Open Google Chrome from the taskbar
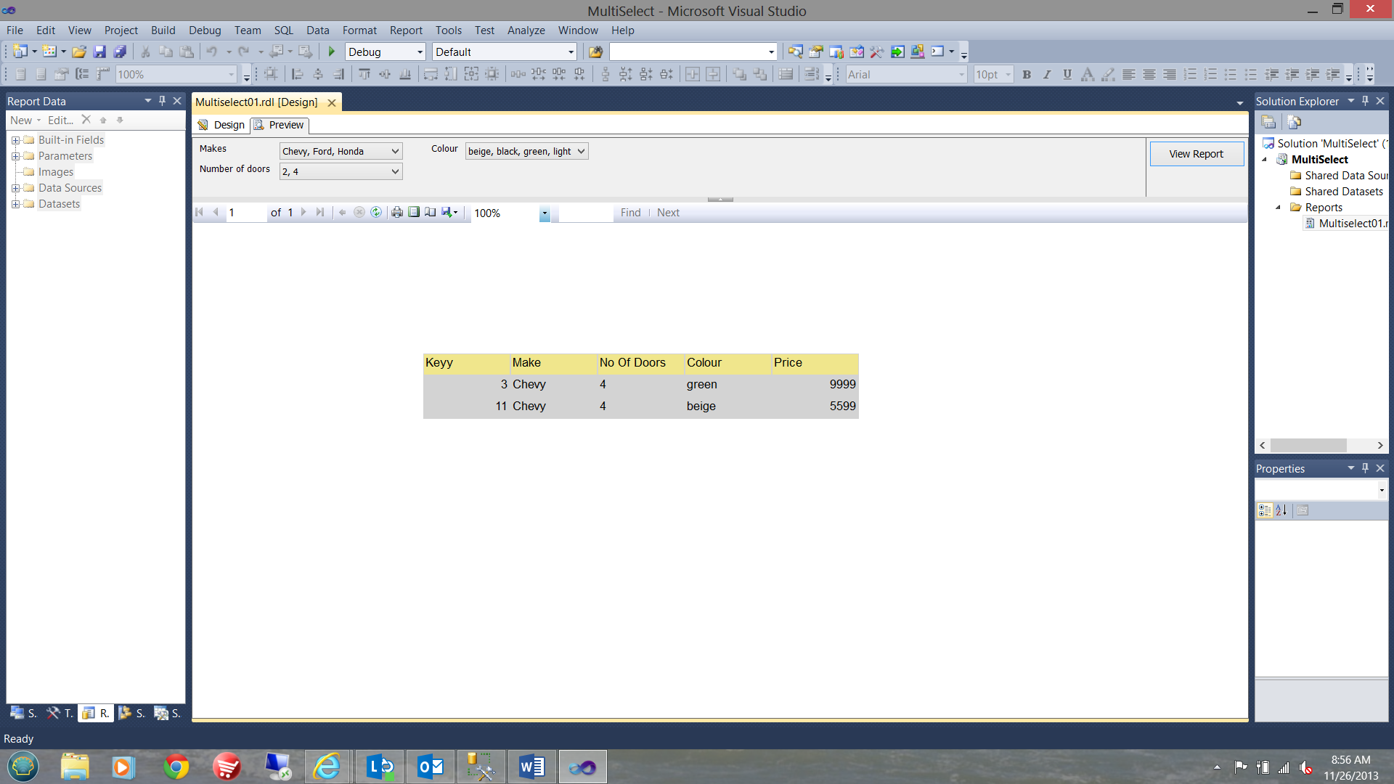The width and height of the screenshot is (1394, 784). [176, 767]
